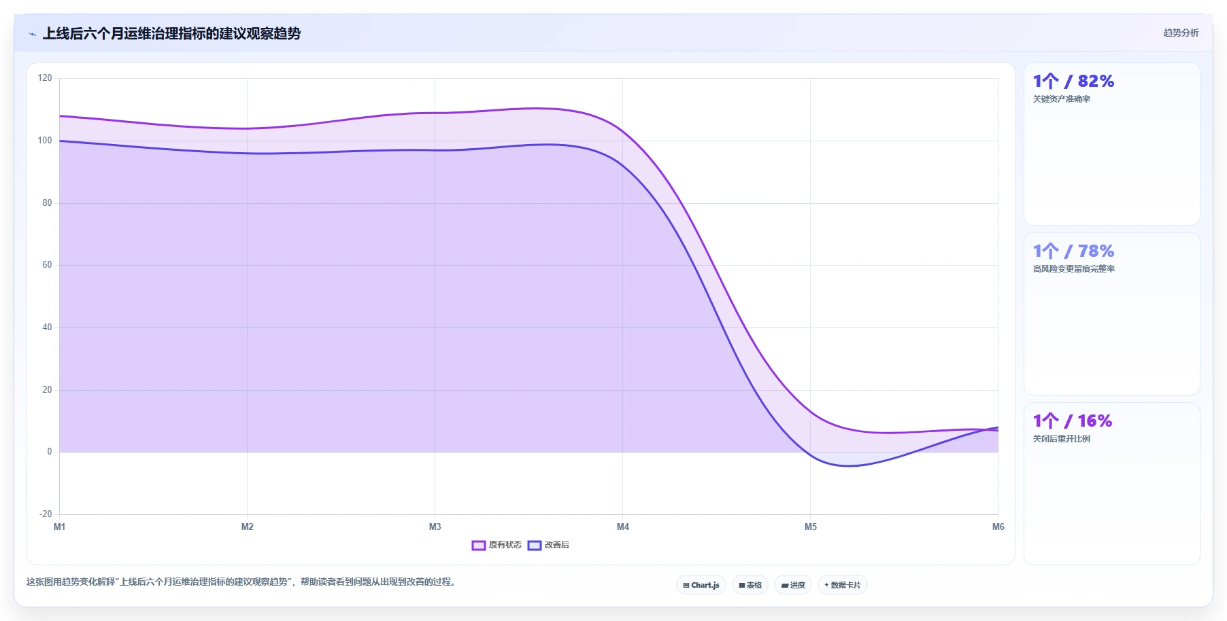Viewport: 1227px width, 621px height.
Task: Click the 1个 / 82% value text
Action: tap(1073, 82)
